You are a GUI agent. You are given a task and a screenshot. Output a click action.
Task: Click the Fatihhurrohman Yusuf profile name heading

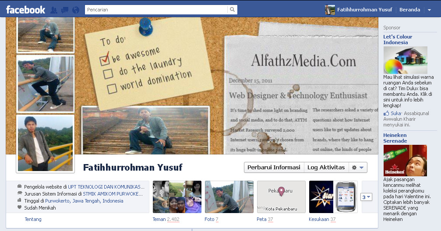(x=133, y=168)
